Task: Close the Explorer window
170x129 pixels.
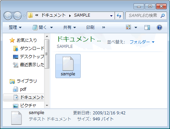Action: pyautogui.click(x=161, y=6)
